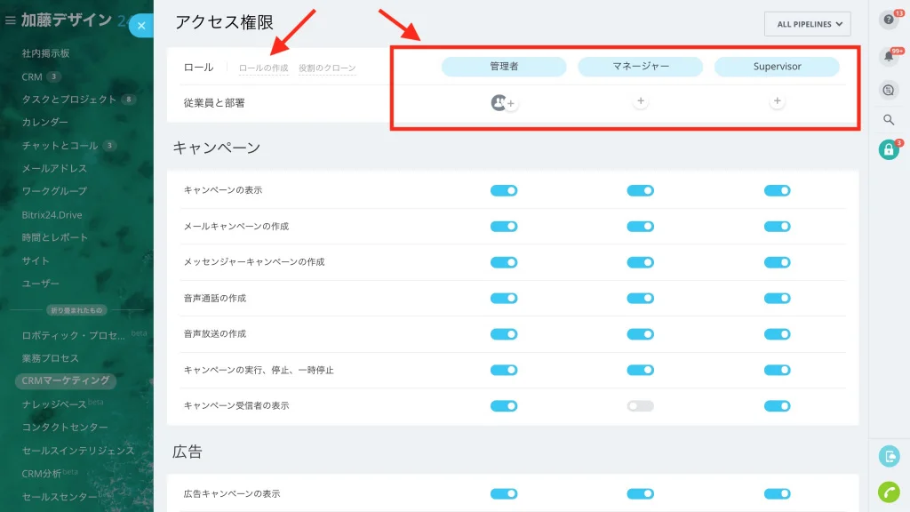The image size is (910, 512).
Task: Click the green phone call button
Action: tap(889, 492)
